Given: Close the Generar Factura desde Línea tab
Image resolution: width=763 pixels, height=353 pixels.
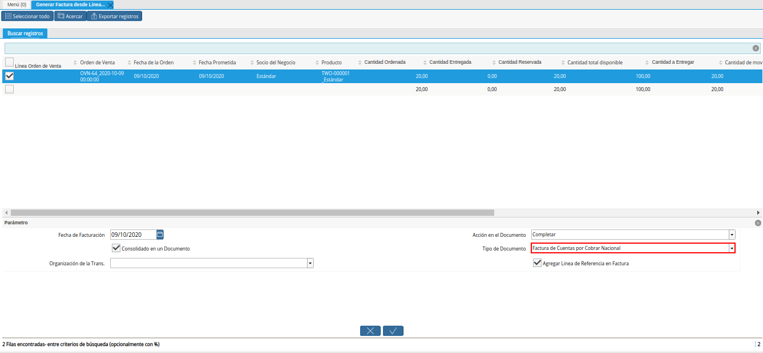Looking at the screenshot, I should point(110,5).
